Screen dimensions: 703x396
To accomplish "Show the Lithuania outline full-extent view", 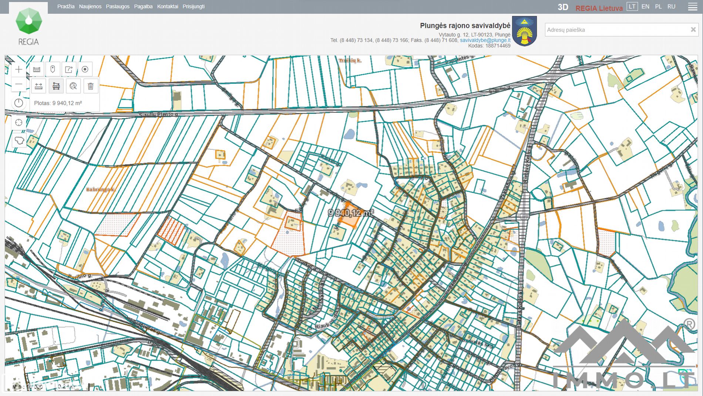I will [x=19, y=141].
